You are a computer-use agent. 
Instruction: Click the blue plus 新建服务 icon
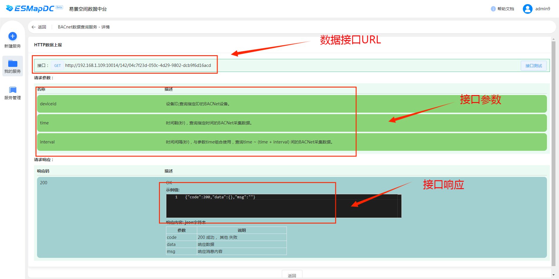click(12, 36)
